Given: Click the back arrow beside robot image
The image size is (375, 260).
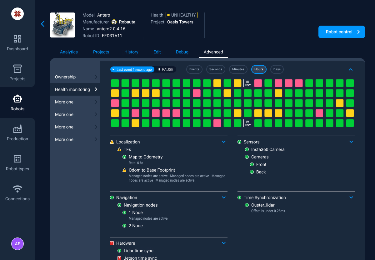Looking at the screenshot, I should (43, 24).
